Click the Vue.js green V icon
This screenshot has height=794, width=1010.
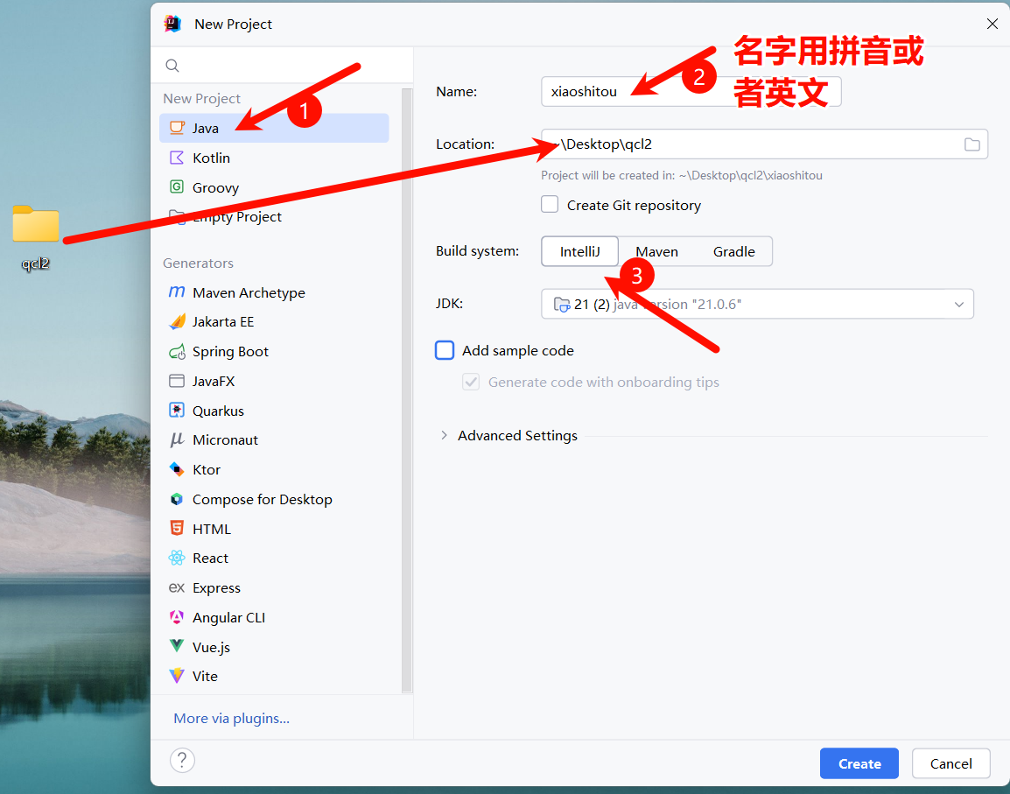pyautogui.click(x=177, y=646)
